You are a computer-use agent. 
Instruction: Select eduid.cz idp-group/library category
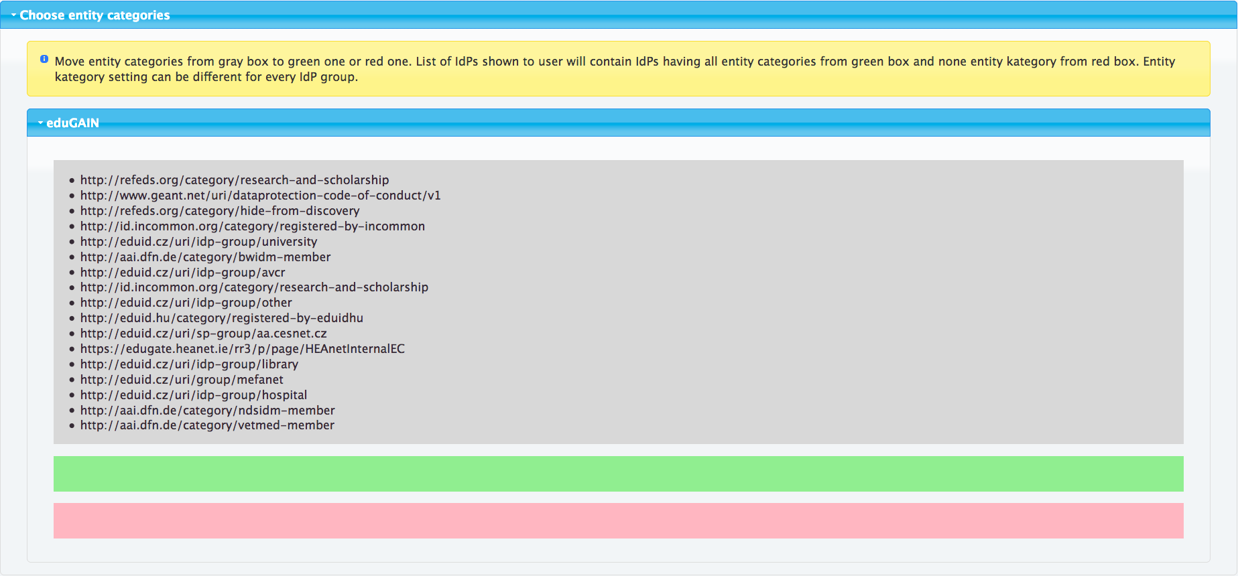189,364
